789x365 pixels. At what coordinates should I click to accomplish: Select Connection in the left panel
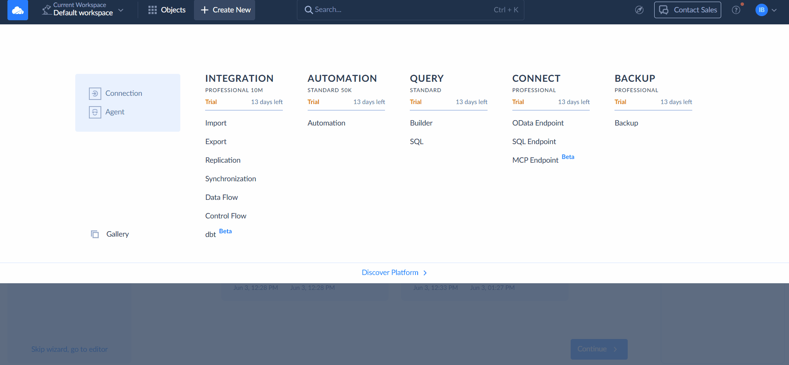coord(124,93)
